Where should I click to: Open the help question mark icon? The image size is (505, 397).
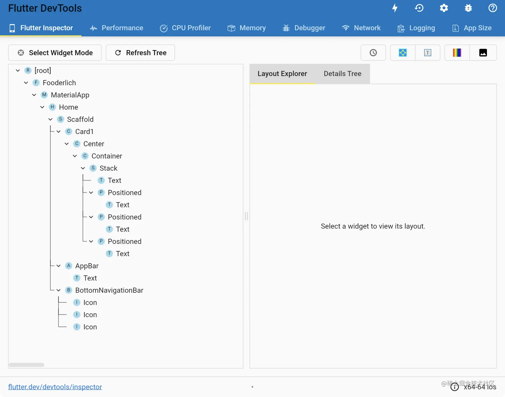click(493, 8)
